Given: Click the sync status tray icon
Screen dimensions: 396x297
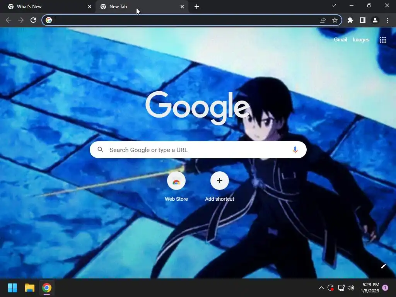Looking at the screenshot, I should [331, 288].
